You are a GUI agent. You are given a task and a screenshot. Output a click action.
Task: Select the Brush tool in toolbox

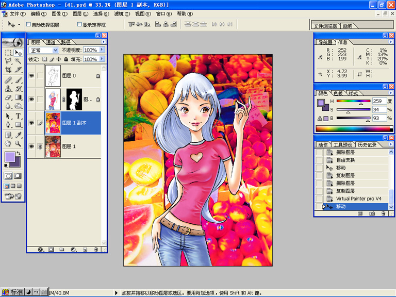pyautogui.click(x=18, y=80)
